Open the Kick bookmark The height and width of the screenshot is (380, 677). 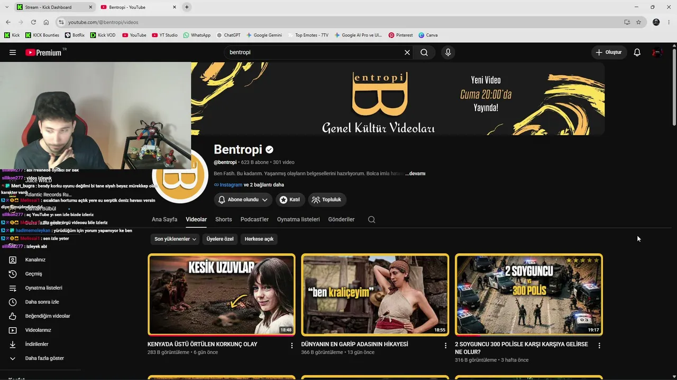click(x=12, y=35)
